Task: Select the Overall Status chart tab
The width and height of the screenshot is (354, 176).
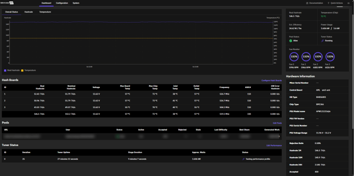Action: click(x=11, y=12)
